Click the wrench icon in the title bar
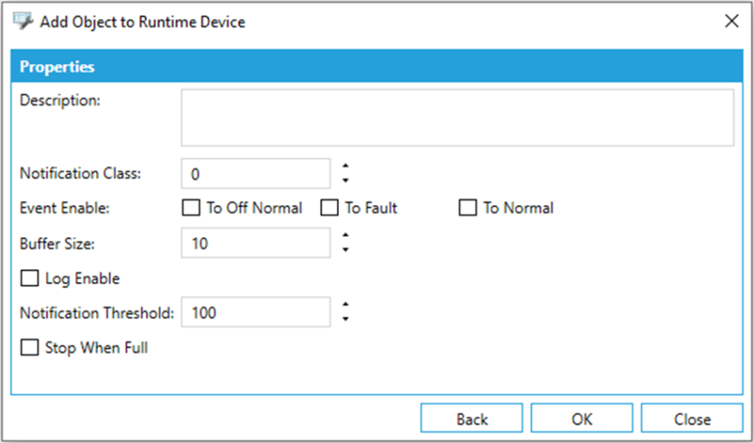Viewport: 754px width, 443px height. click(23, 22)
